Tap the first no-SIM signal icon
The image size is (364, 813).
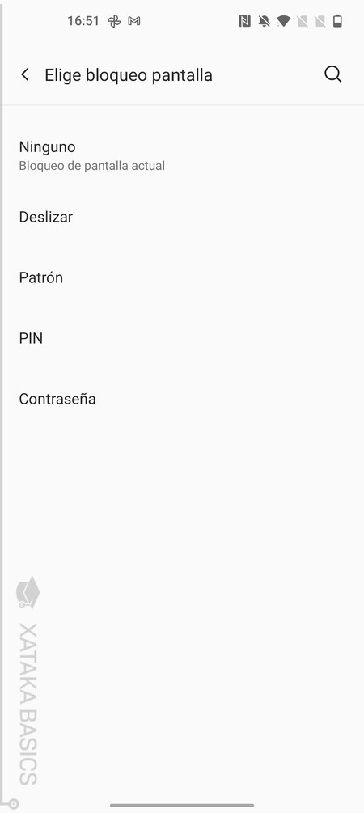coord(303,21)
